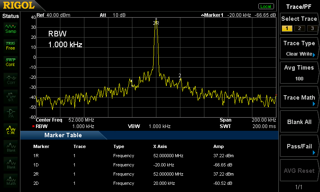The width and height of the screenshot is (320, 192).
Task: Click the Math trace status icon
Action: (x=10, y=180)
